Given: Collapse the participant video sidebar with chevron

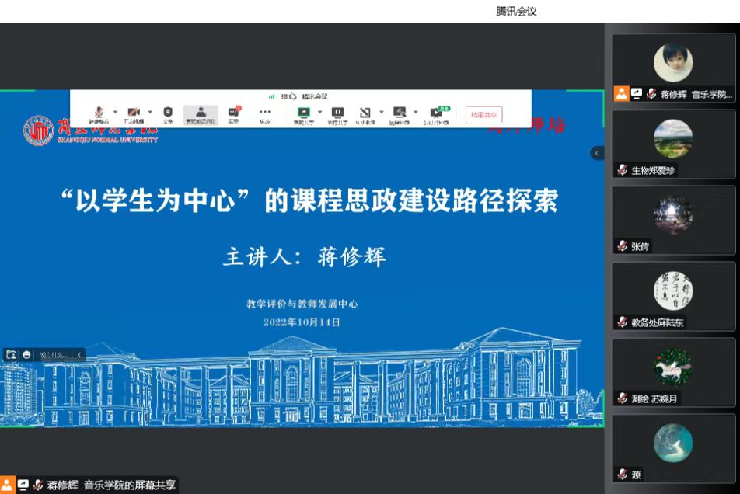Looking at the screenshot, I should [x=597, y=153].
